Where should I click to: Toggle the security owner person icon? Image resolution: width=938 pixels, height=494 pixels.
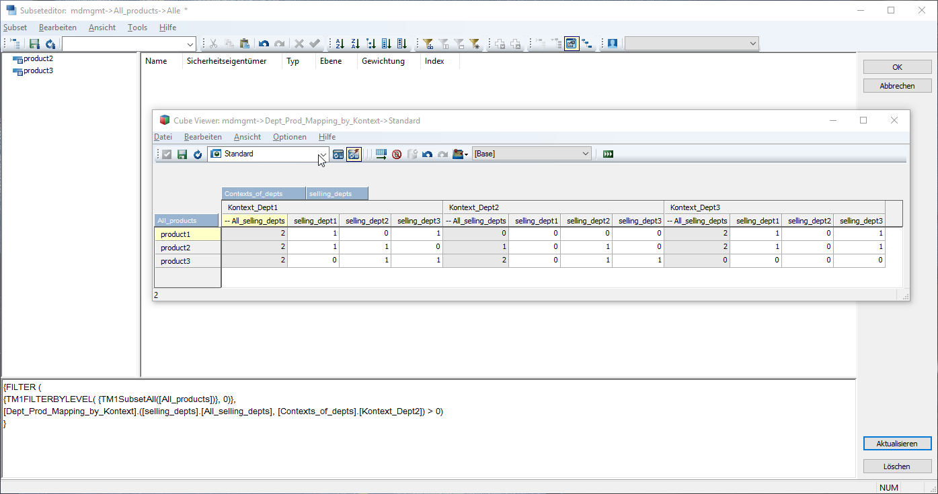613,44
